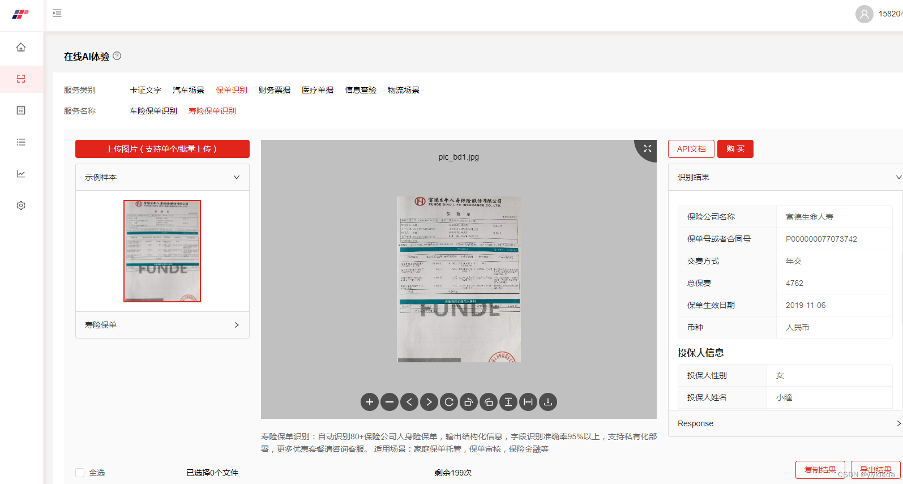
Task: Open the user avatar icon
Action: (x=865, y=14)
